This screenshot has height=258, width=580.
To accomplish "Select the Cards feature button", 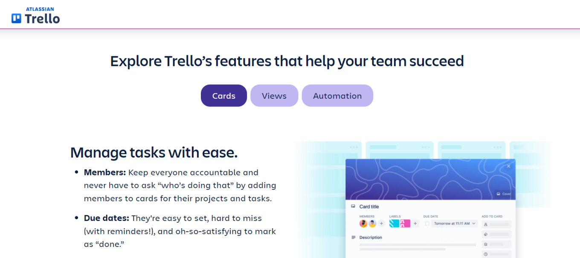I will pyautogui.click(x=223, y=95).
